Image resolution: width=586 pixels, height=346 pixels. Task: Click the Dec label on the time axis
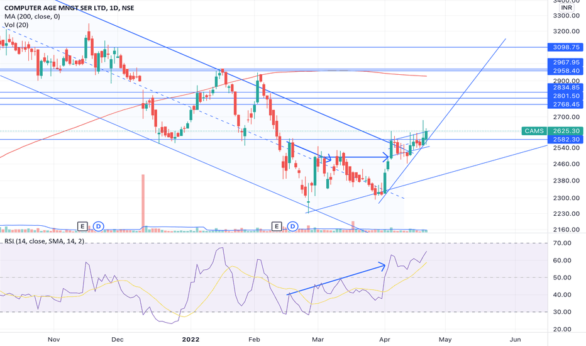(118, 340)
